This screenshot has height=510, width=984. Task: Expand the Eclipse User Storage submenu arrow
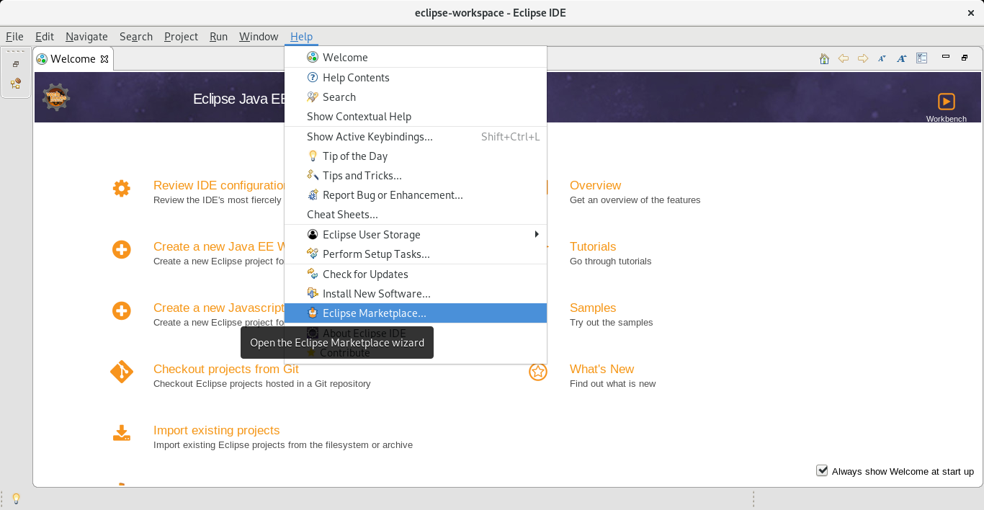[537, 234]
